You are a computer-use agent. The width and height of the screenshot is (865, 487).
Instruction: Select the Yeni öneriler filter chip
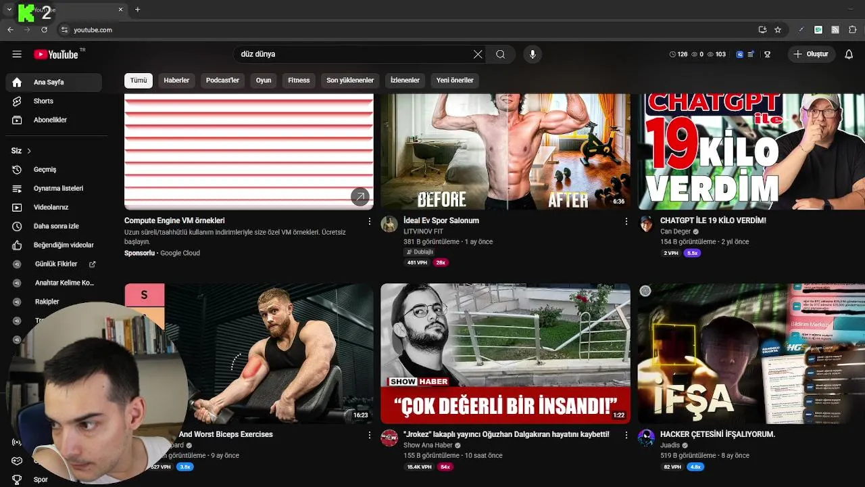[x=455, y=80]
